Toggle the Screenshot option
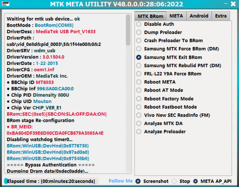This screenshot has height=187, width=239. (x=138, y=181)
